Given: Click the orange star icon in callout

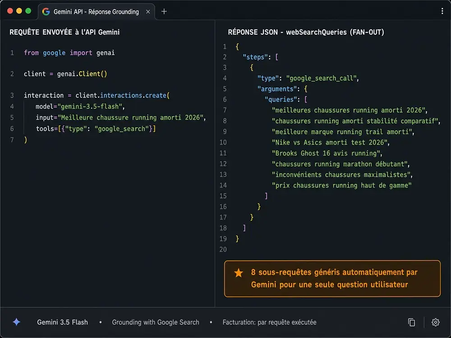Looking at the screenshot, I should point(239,273).
